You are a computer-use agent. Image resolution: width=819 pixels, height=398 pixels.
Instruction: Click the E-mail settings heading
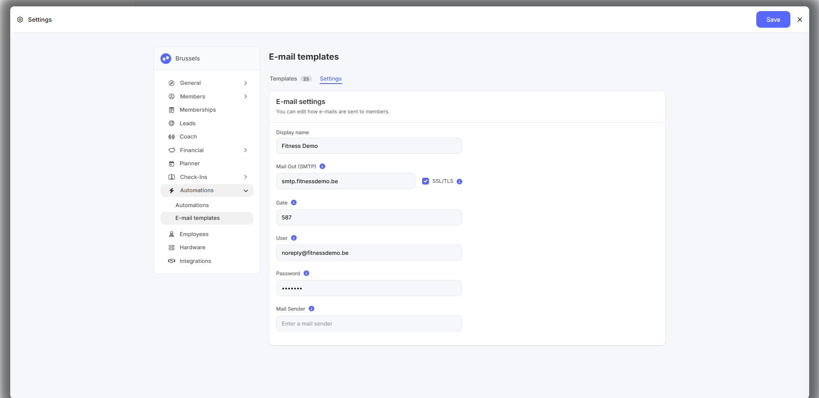pyautogui.click(x=300, y=101)
